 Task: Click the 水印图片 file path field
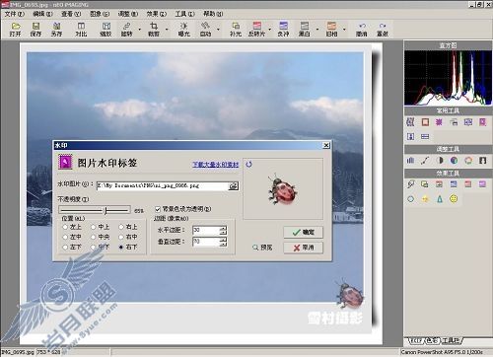pyautogui.click(x=163, y=186)
